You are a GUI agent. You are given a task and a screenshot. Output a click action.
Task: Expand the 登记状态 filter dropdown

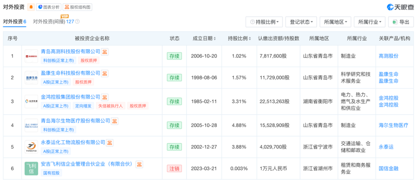coord(301,22)
